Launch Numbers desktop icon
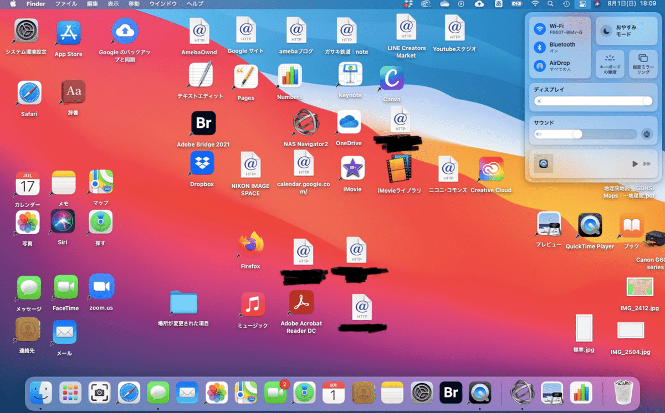This screenshot has height=413, width=665. click(x=289, y=76)
